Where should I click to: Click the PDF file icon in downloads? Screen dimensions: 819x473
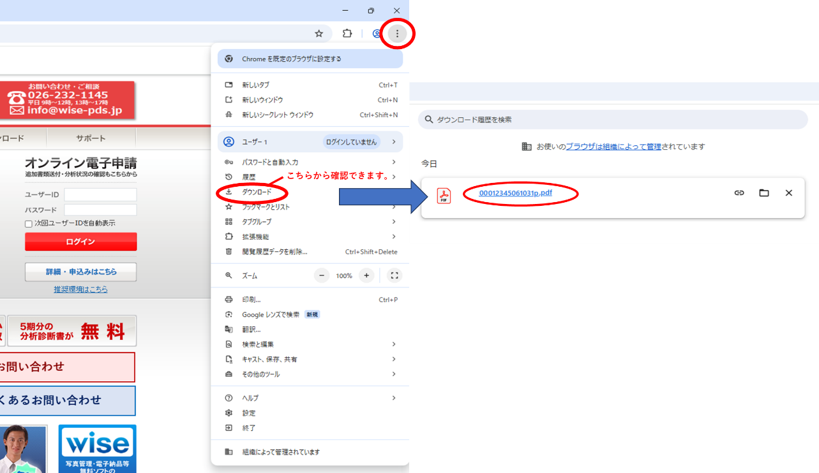444,196
